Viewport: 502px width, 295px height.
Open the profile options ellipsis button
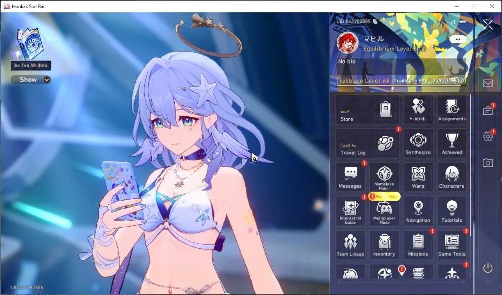coord(458,39)
